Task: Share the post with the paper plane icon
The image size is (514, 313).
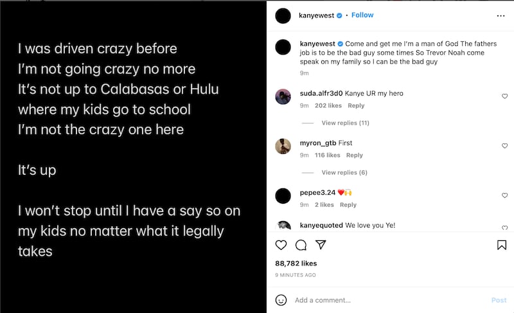Action: 321,245
